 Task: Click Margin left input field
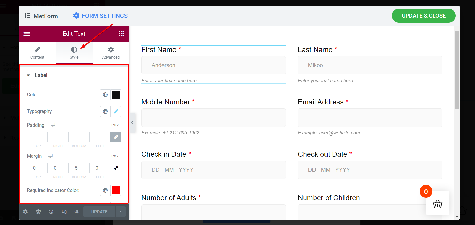tap(100, 168)
